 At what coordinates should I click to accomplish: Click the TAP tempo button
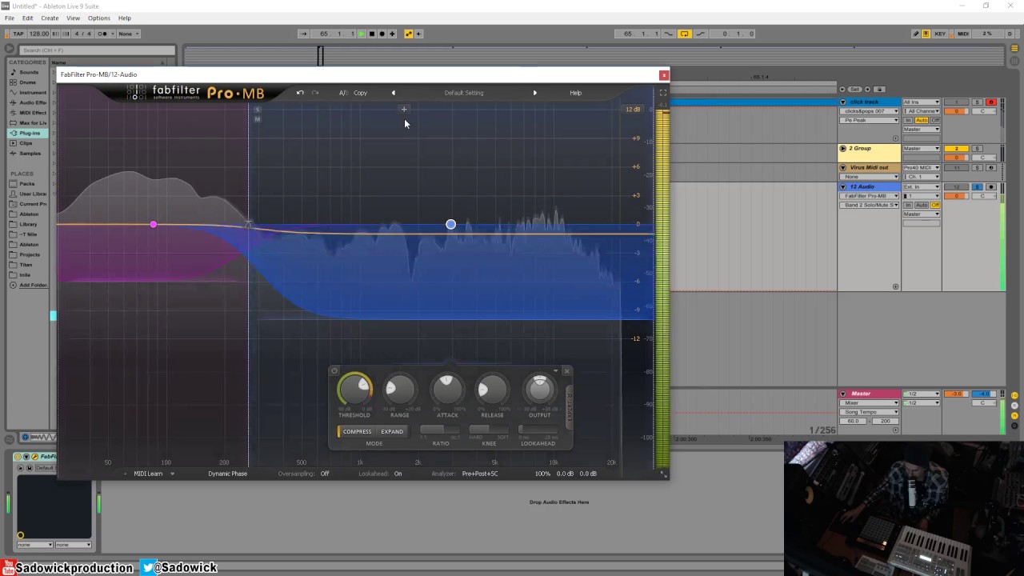(x=18, y=34)
